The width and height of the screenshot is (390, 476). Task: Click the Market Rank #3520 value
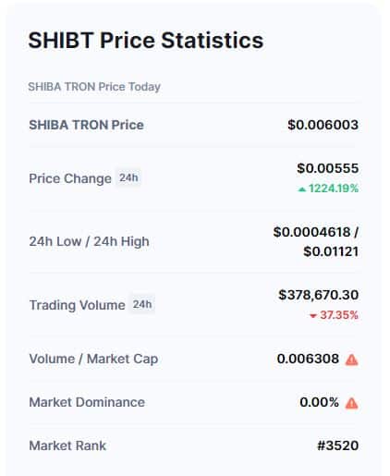(x=338, y=445)
